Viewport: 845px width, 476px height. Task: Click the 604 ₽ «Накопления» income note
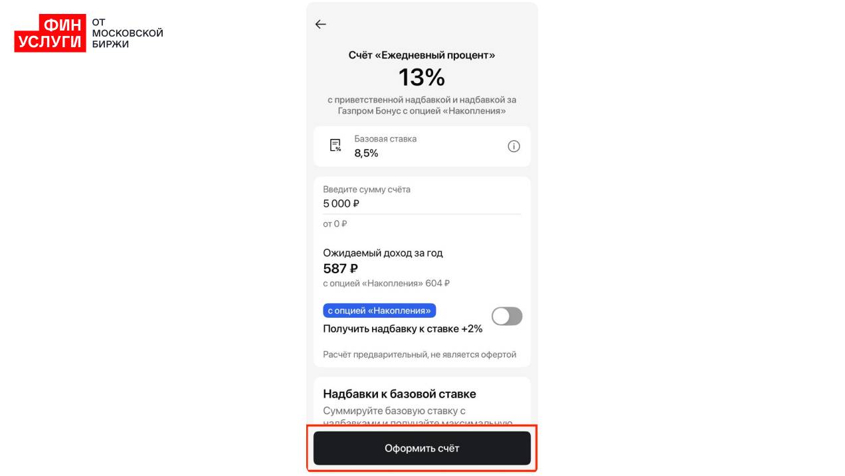386,283
